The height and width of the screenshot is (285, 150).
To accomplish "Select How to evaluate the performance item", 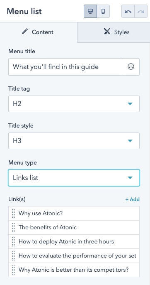I will coord(74,256).
